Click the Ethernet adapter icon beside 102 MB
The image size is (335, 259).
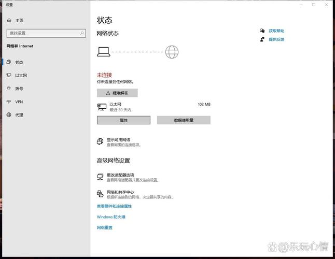click(102, 107)
